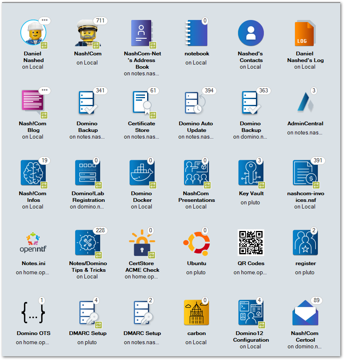The image size is (344, 360).
Task: Open the Certificate Store icon
Action: (142, 103)
